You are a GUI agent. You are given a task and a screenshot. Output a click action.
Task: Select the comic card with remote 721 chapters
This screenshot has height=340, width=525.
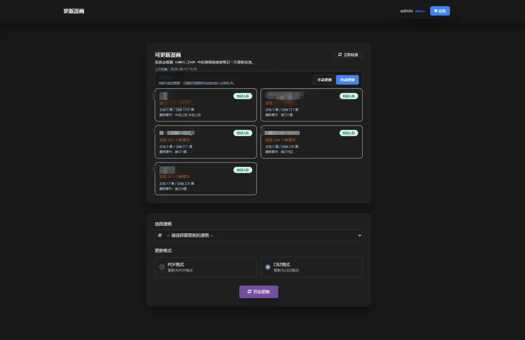click(312, 105)
